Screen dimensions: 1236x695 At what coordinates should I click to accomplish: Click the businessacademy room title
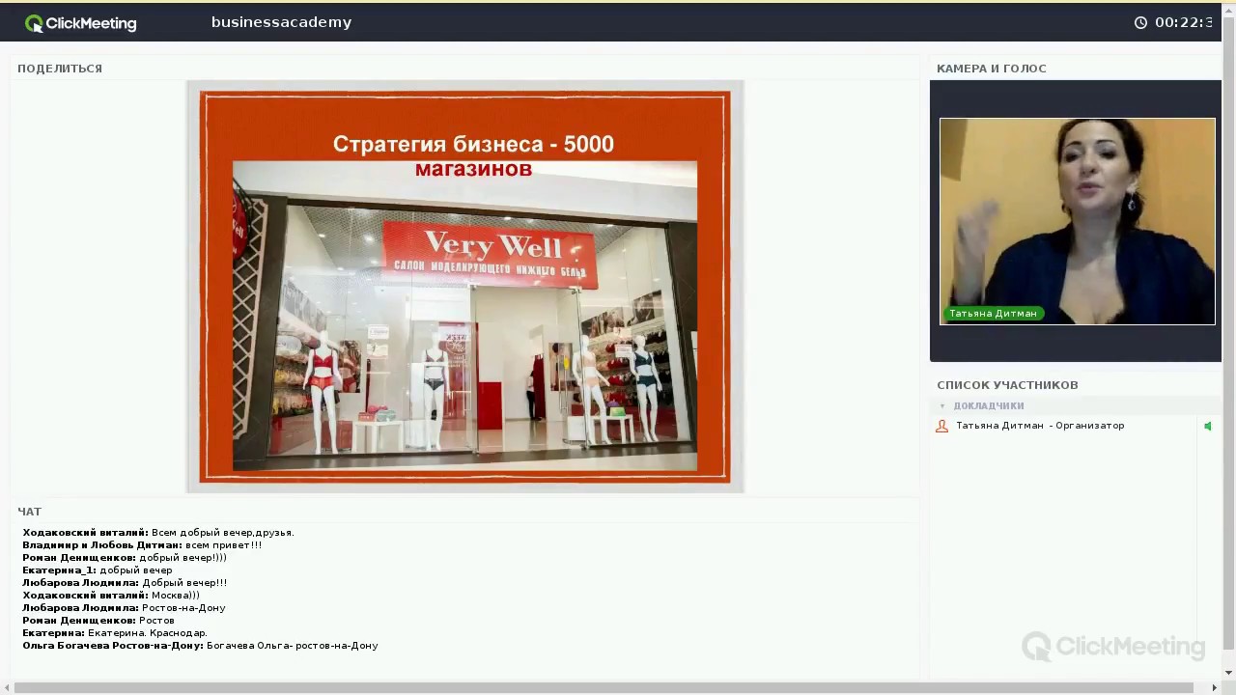click(281, 22)
